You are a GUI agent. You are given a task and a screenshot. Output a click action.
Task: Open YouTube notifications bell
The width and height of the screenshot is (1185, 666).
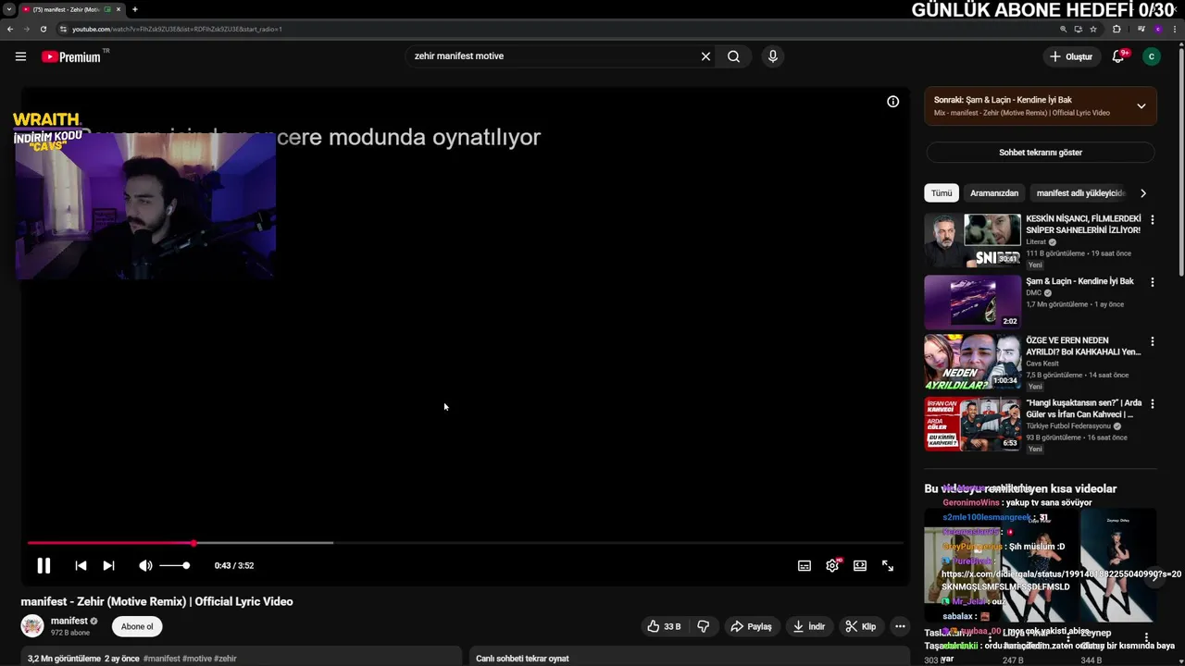point(1118,56)
